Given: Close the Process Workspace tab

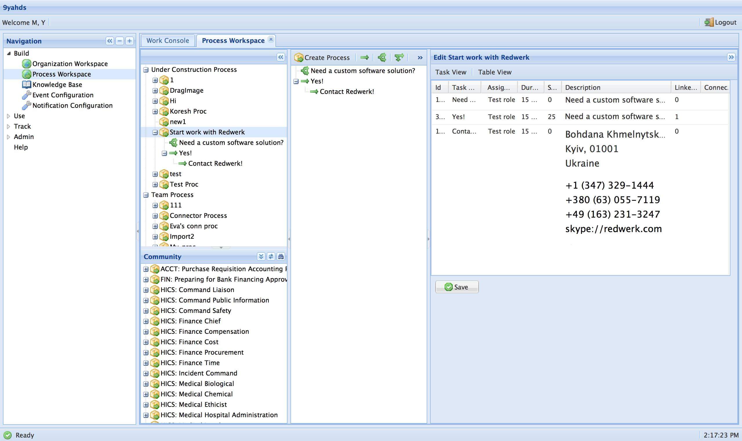Looking at the screenshot, I should 271,39.
